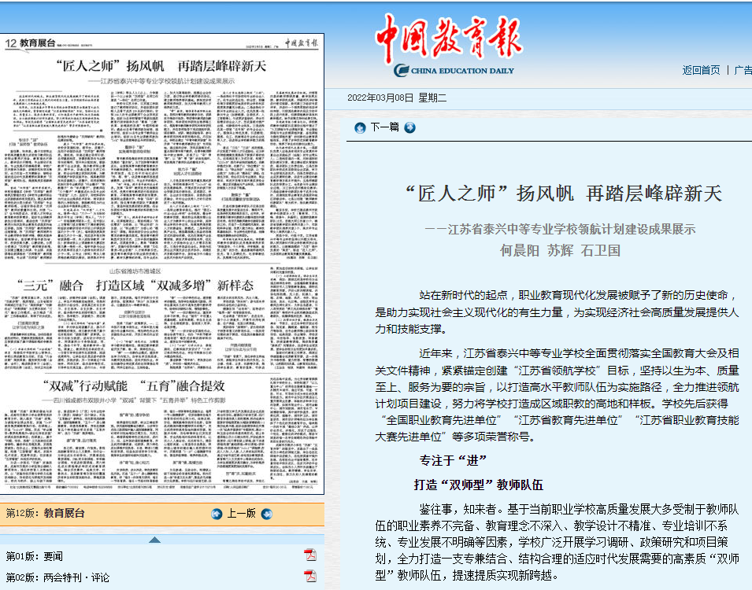The height and width of the screenshot is (590, 752).
Task: Open the PDF icon for 第01版 要闻
Action: pos(310,555)
